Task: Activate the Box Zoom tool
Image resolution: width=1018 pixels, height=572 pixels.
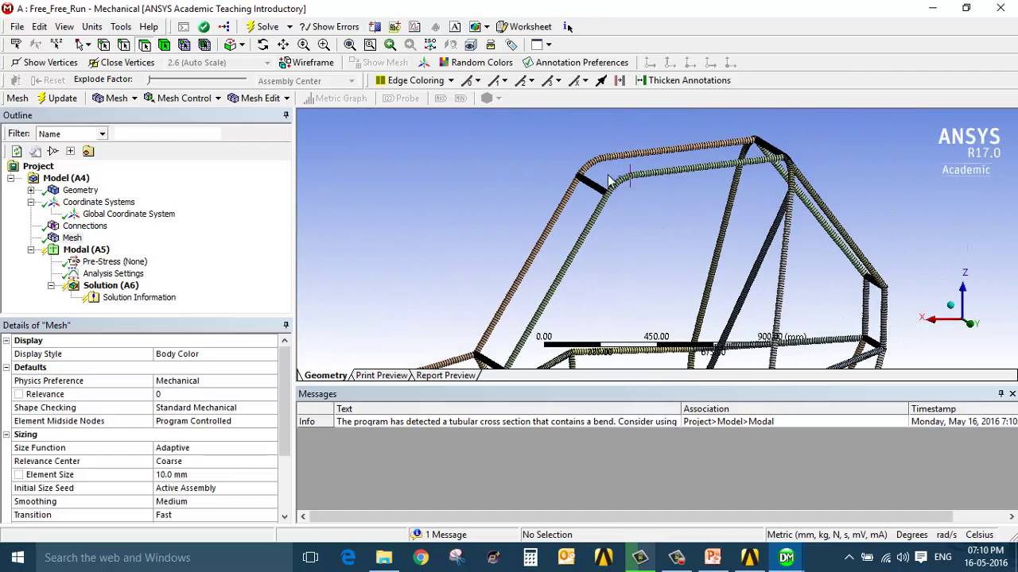Action: coord(324,44)
